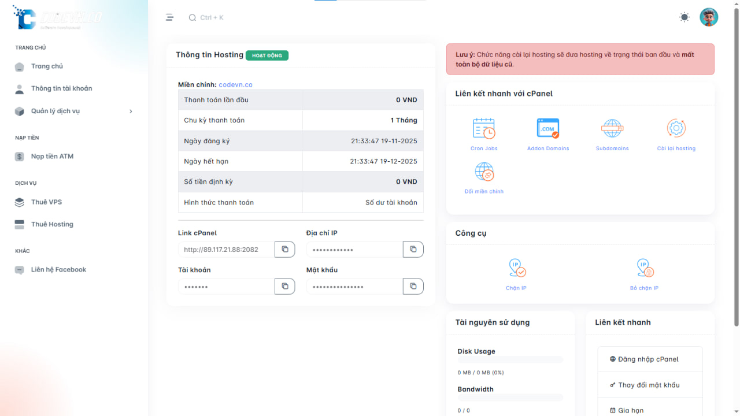Collapse the sidebar with hamburger button

(x=169, y=17)
